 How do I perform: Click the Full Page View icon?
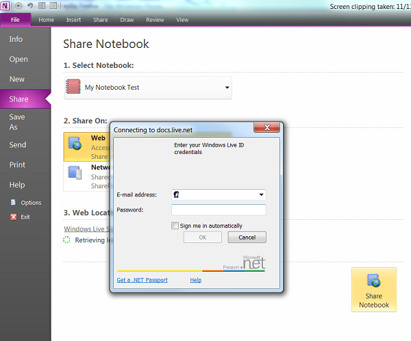(x=53, y=5)
